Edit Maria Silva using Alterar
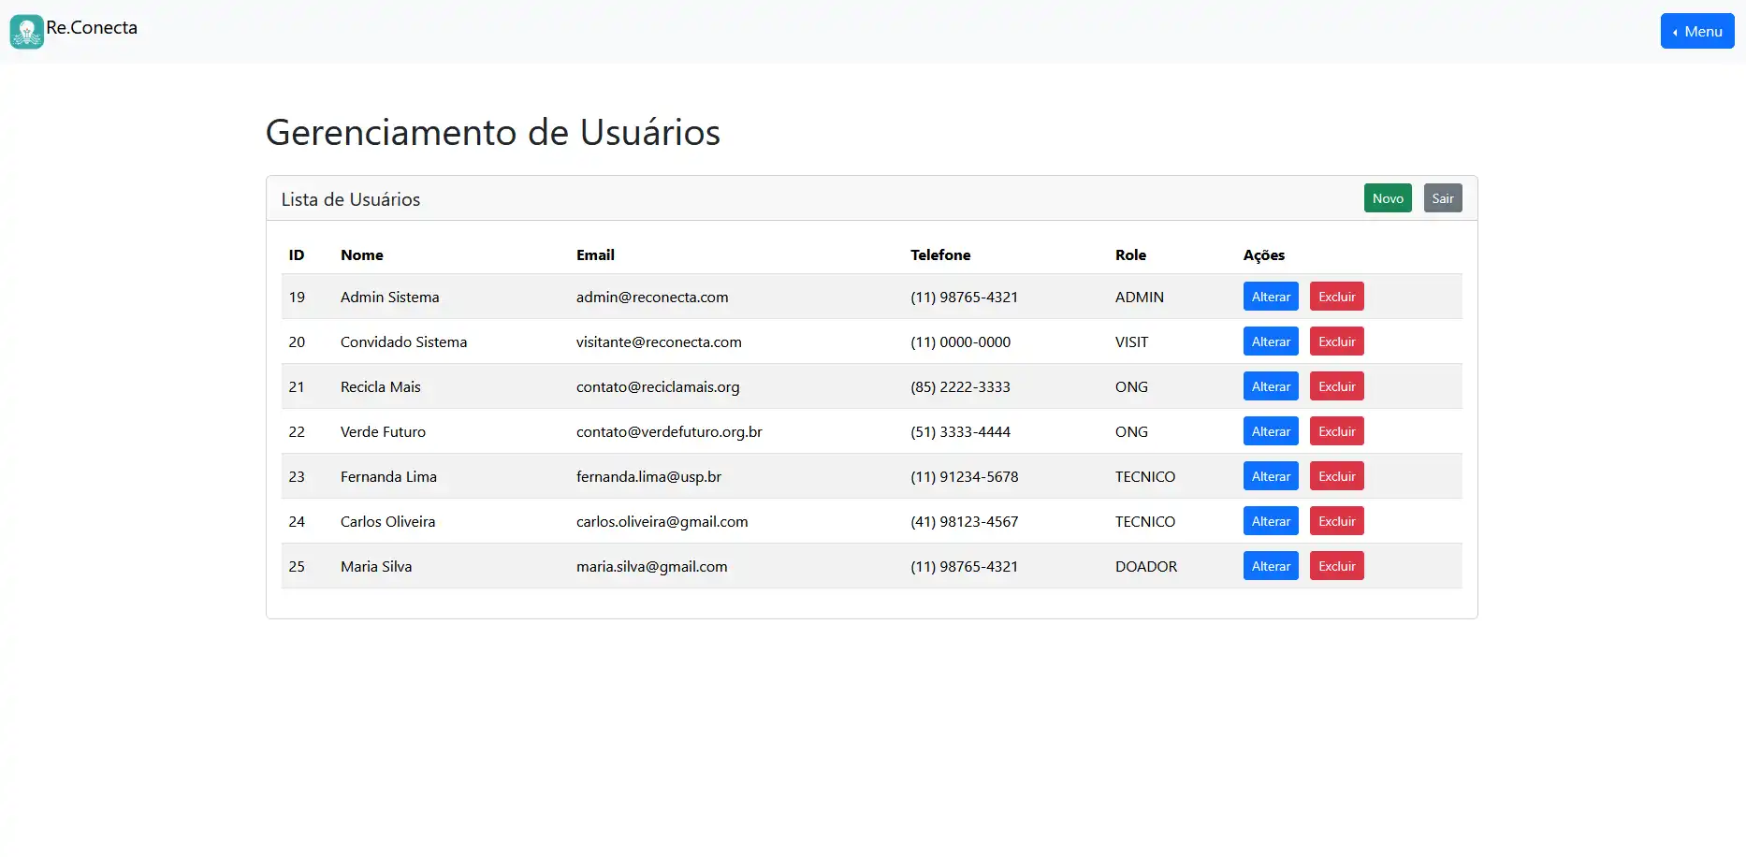The image size is (1746, 857). 1270,566
